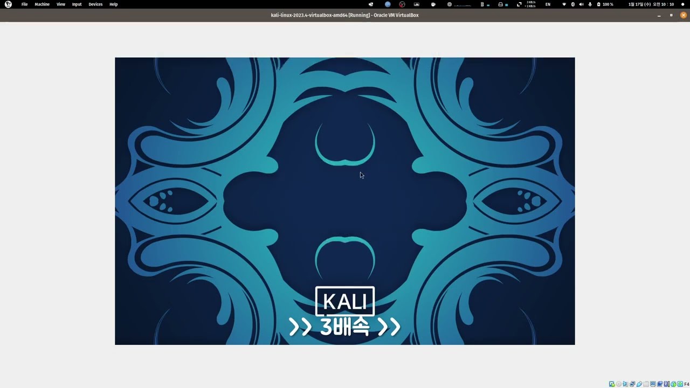Open the shared folders indicator
The width and height of the screenshot is (690, 388).
(646, 384)
